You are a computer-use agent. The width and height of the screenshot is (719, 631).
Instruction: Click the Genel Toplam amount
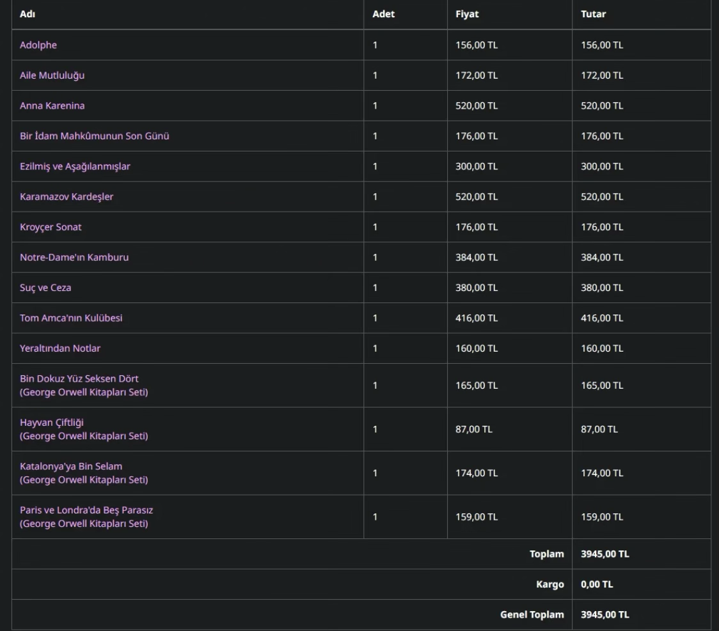point(605,614)
